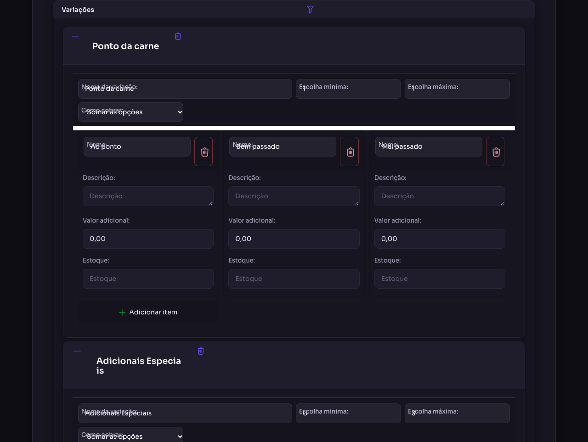Collapse the Adicionais Especiais variation
588x442 pixels.
tap(77, 351)
